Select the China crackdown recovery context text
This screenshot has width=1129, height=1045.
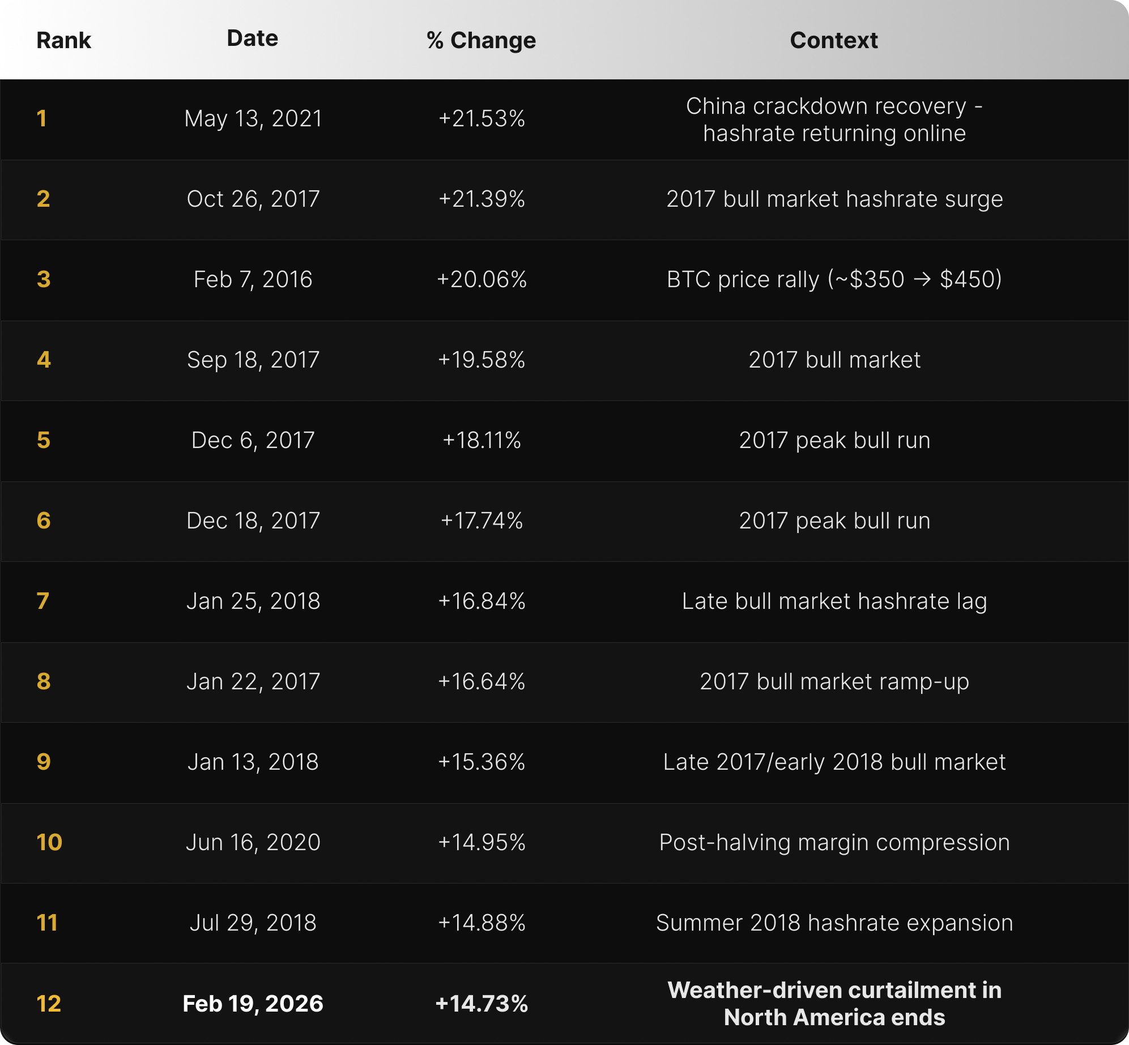click(x=834, y=120)
